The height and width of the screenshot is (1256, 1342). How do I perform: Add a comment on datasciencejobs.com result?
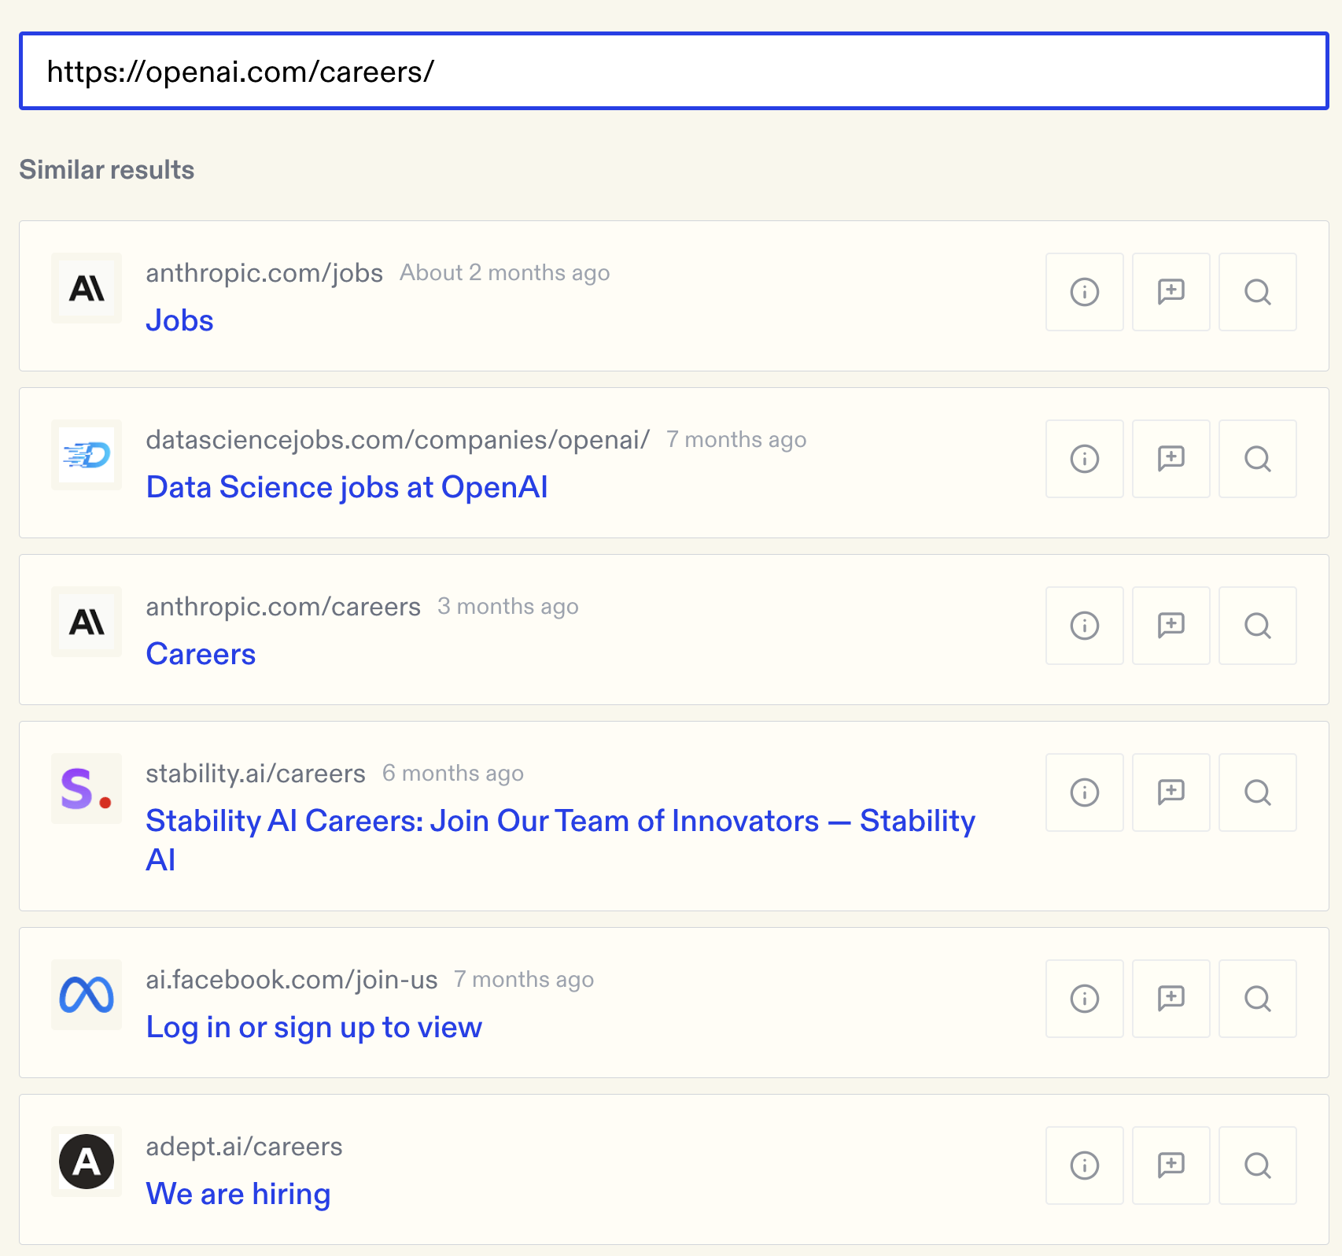pos(1171,459)
